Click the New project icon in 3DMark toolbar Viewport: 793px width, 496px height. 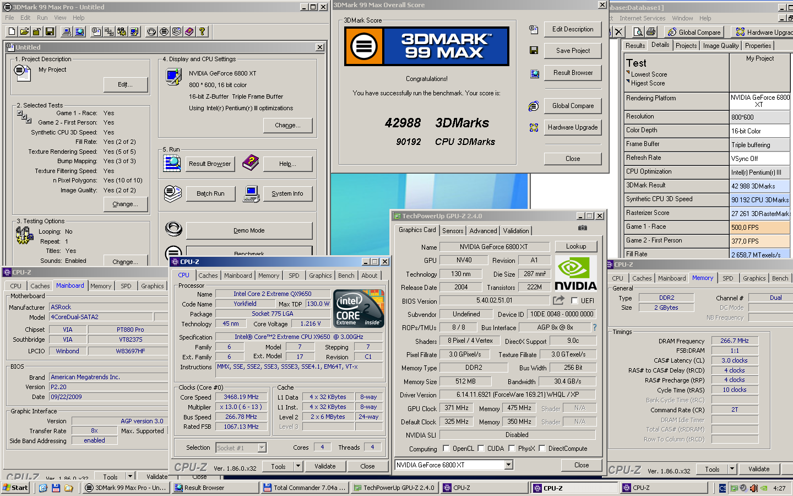click(12, 31)
